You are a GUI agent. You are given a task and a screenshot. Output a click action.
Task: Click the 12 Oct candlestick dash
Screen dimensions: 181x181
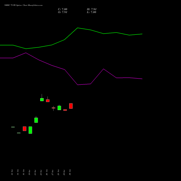point(13,127)
